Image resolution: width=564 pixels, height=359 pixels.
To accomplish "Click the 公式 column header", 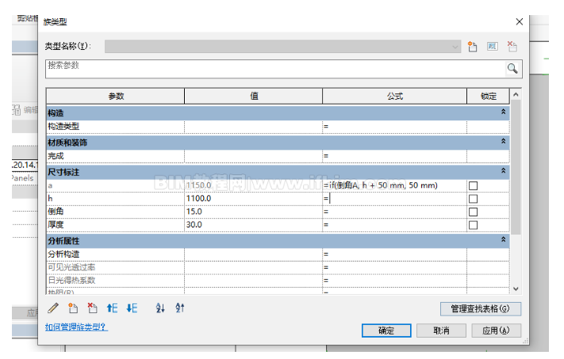I will click(394, 97).
